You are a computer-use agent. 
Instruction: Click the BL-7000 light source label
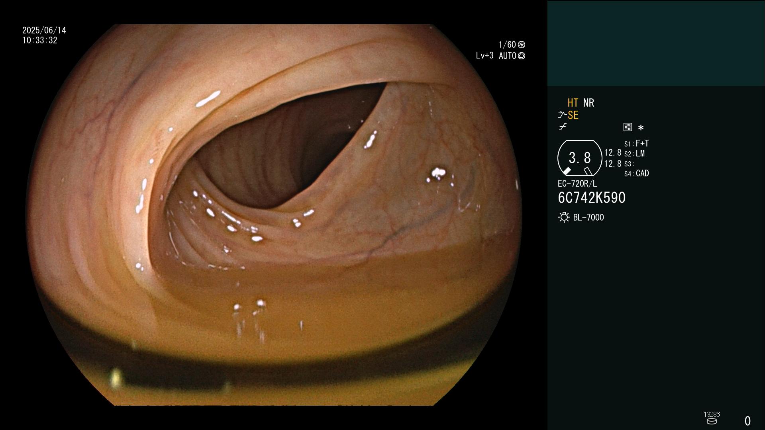pyautogui.click(x=588, y=217)
